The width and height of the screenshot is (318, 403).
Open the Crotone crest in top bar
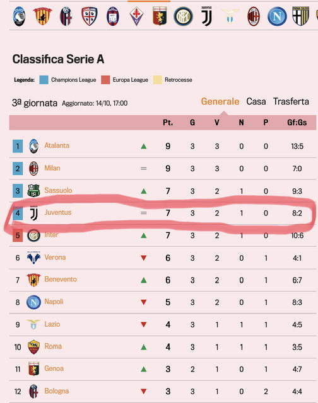(x=113, y=16)
